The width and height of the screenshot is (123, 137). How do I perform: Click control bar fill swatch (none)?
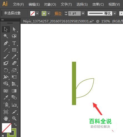32,14
